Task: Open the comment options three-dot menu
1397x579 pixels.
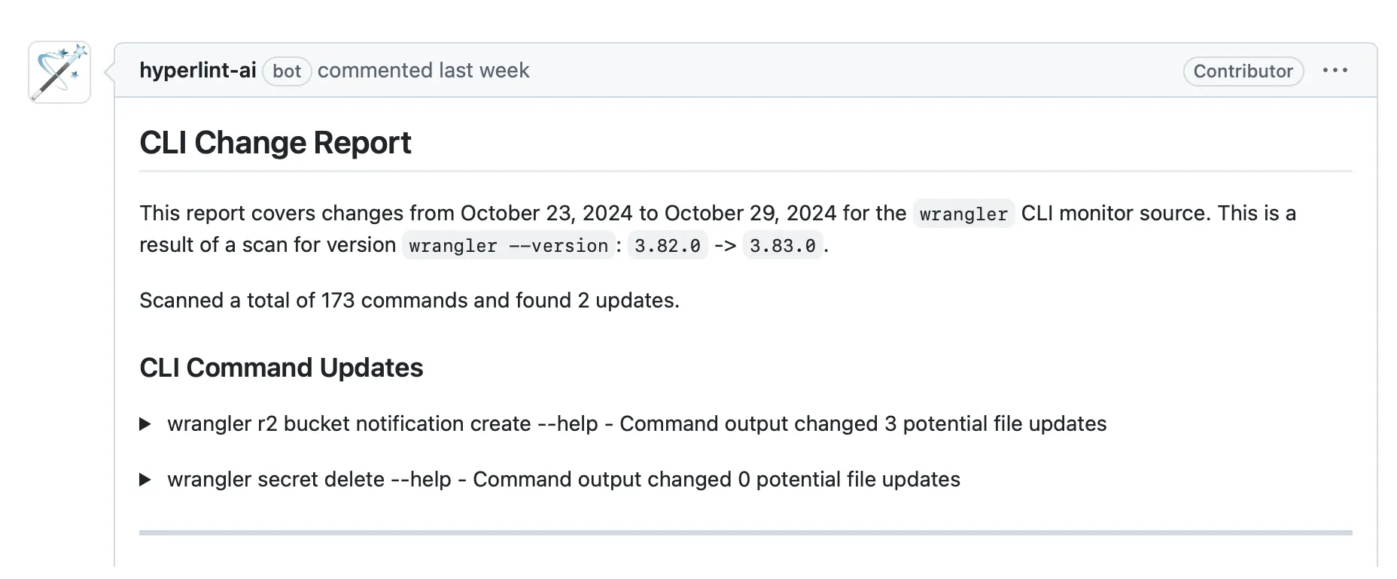Action: pyautogui.click(x=1335, y=71)
